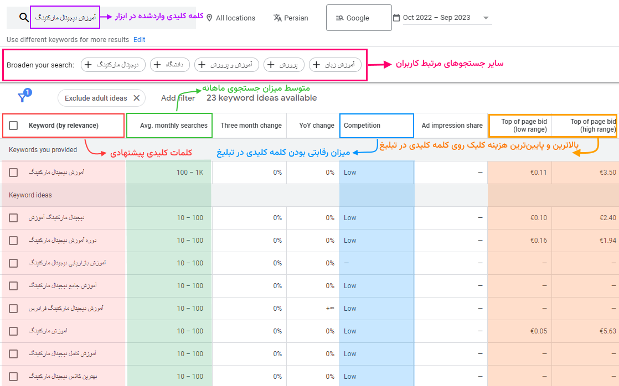Check the دوره آموزش دیجیتال مارکتینگ row
This screenshot has height=386, width=619.
[x=14, y=241]
